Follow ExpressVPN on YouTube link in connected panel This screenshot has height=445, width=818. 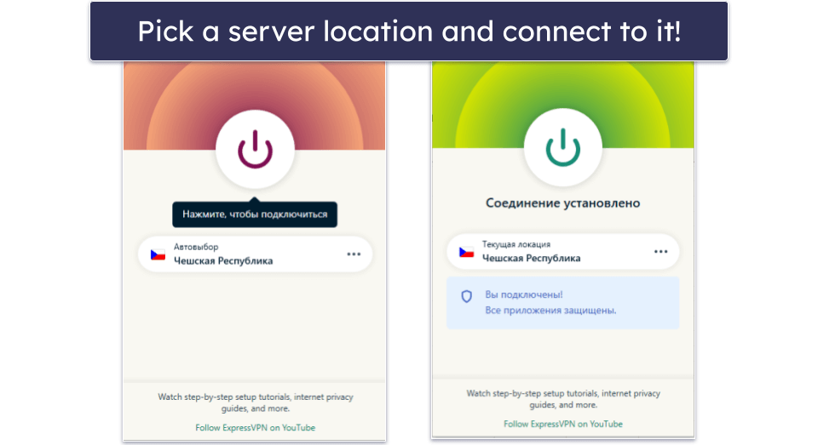click(563, 425)
